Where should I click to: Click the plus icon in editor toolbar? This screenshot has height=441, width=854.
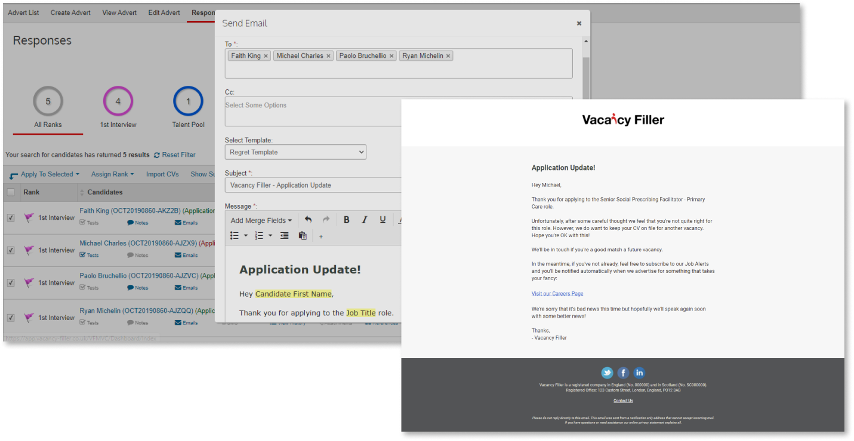click(x=321, y=237)
